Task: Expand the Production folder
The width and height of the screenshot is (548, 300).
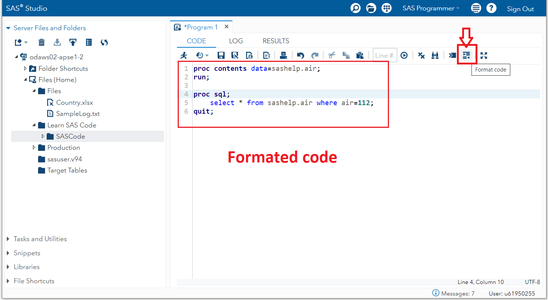Action: click(34, 148)
